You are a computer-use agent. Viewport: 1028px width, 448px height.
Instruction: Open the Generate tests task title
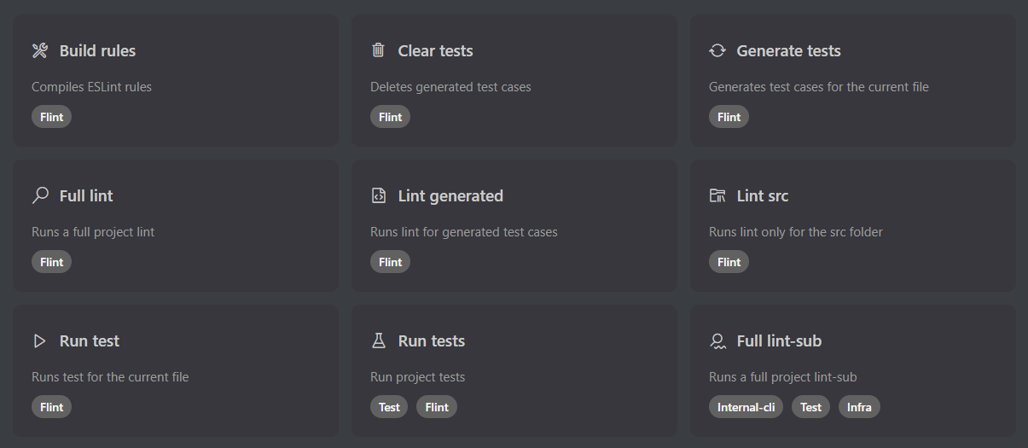[788, 51]
